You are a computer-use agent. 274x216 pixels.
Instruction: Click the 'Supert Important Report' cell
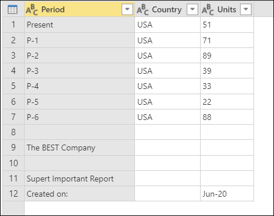tap(80, 179)
